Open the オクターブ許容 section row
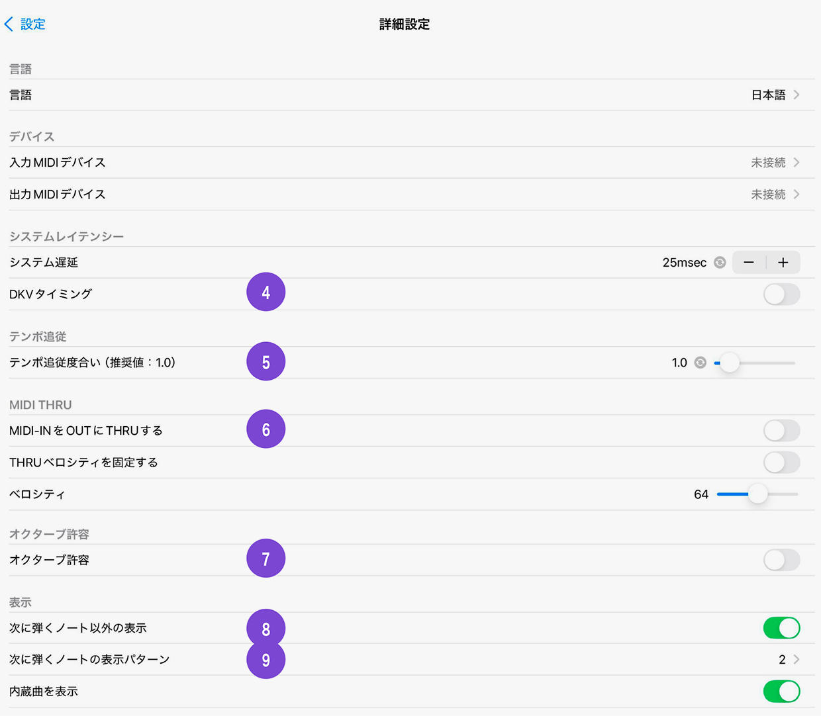 click(x=410, y=559)
